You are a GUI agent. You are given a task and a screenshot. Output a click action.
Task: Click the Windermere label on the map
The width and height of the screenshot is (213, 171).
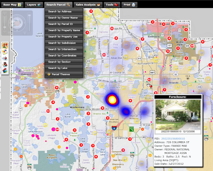point(77,107)
